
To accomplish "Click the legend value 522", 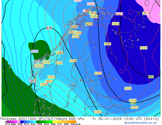I will tap(33, 124).
